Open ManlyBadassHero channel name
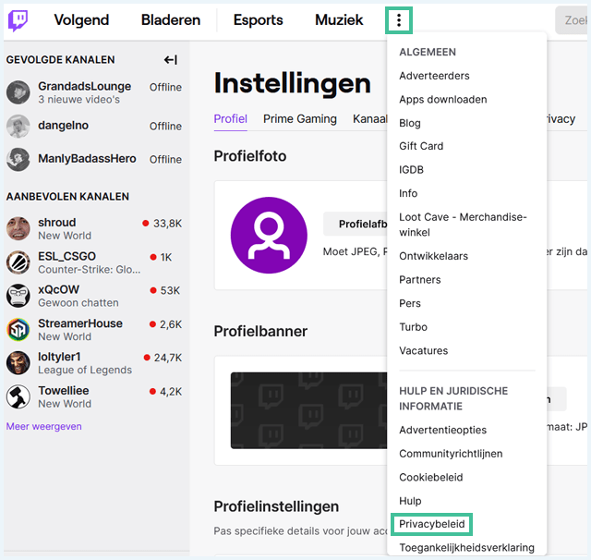591x560 pixels. coord(87,158)
